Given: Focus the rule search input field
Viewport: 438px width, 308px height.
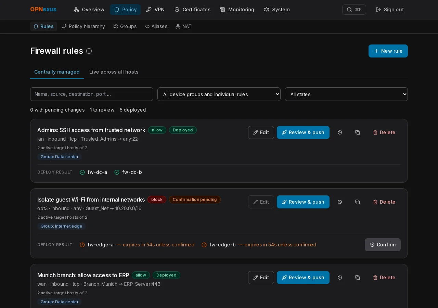Looking at the screenshot, I should (92, 94).
